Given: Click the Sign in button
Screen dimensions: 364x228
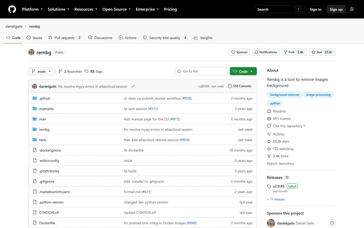Looking at the screenshot, I should (x=315, y=9).
